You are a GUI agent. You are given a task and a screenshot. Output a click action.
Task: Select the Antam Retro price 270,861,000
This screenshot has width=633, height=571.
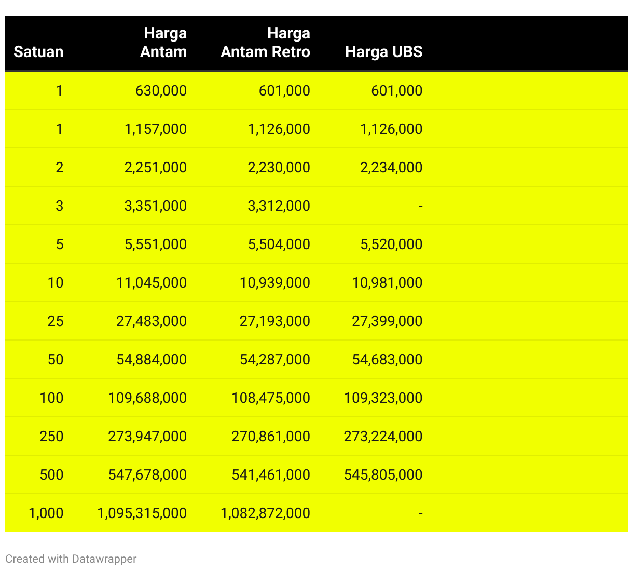point(271,437)
